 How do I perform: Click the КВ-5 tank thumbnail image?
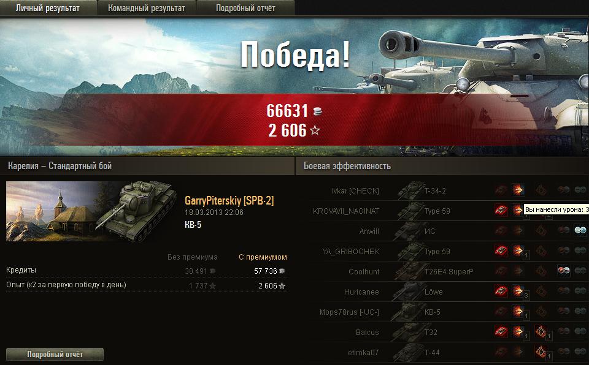pyautogui.click(x=91, y=211)
